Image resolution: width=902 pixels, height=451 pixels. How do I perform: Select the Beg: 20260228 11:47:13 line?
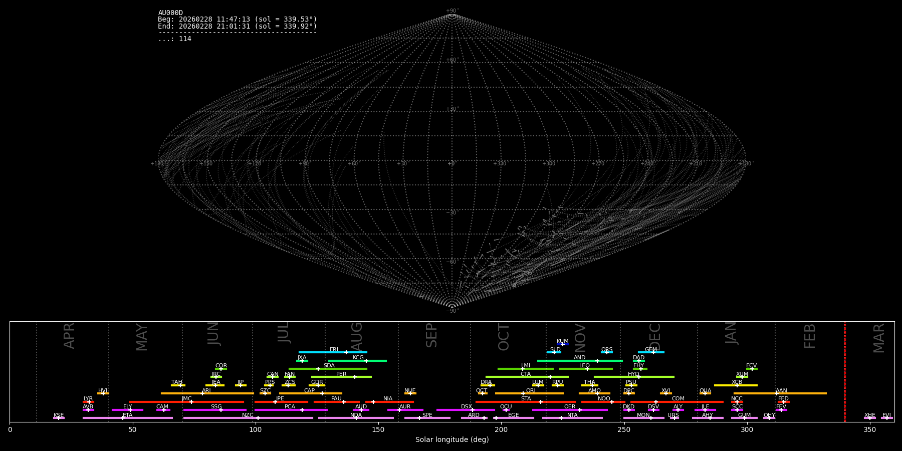click(238, 20)
